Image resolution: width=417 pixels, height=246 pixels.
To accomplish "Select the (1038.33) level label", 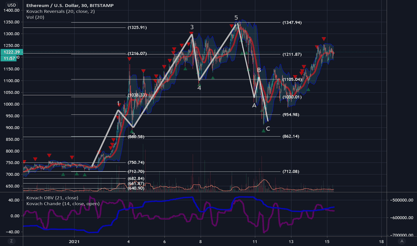I will pos(137,95).
